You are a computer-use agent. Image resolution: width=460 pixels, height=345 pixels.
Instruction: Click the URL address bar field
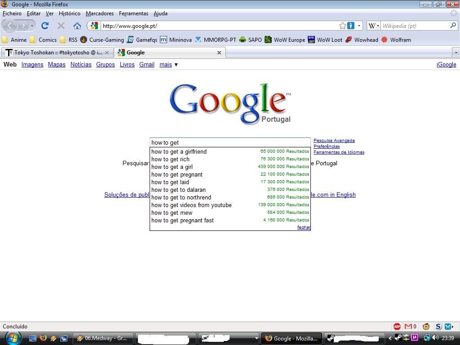click(x=219, y=26)
